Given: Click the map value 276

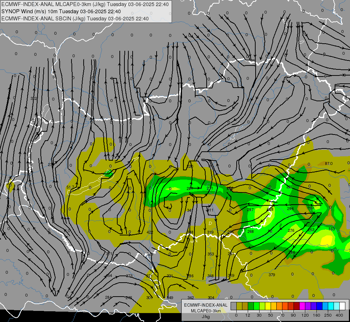Looking at the screenshot, I should (291, 231).
